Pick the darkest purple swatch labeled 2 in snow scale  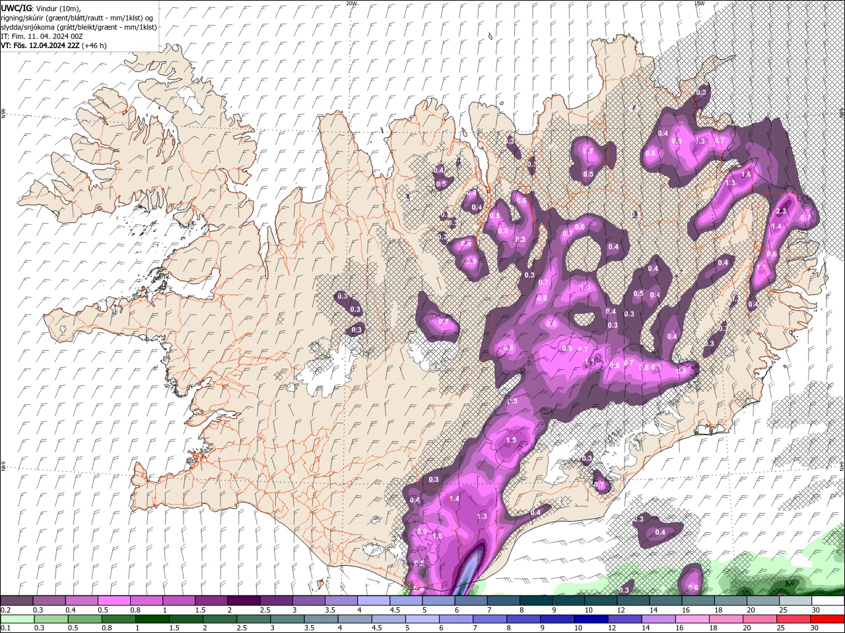click(x=244, y=601)
